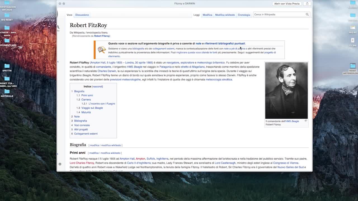Click modifica wikitesto beside the Primi anni heading
The height and width of the screenshot is (201, 358).
click(x=110, y=153)
